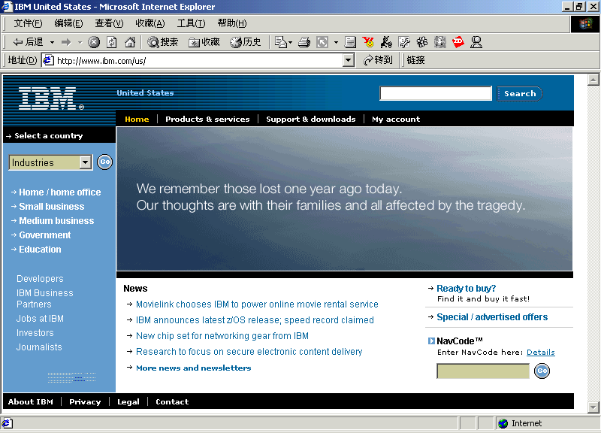Click the page icon in the address bar
Viewport: 601px width, 433px height.
48,60
